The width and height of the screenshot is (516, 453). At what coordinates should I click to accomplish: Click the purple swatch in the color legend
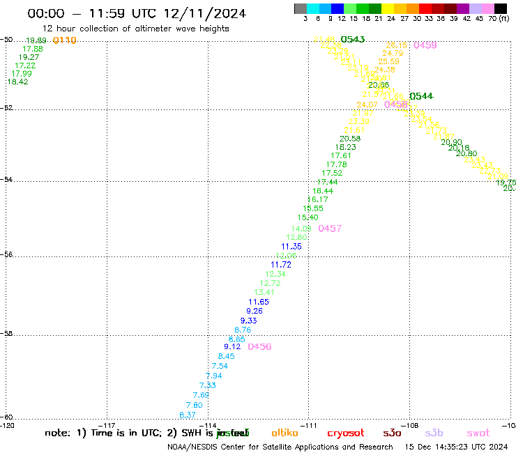pos(463,8)
